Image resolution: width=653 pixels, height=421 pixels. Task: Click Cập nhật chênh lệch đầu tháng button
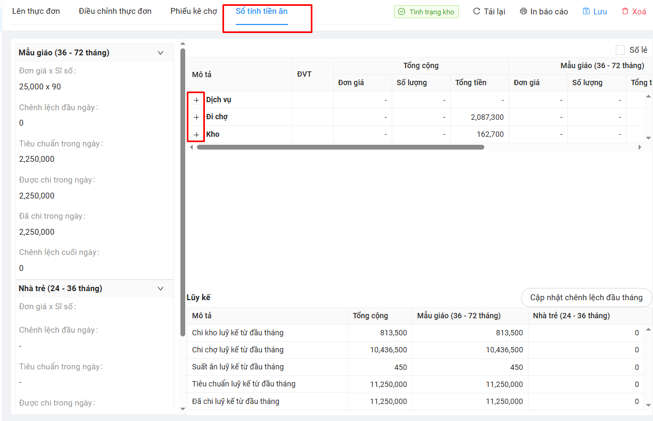click(586, 298)
